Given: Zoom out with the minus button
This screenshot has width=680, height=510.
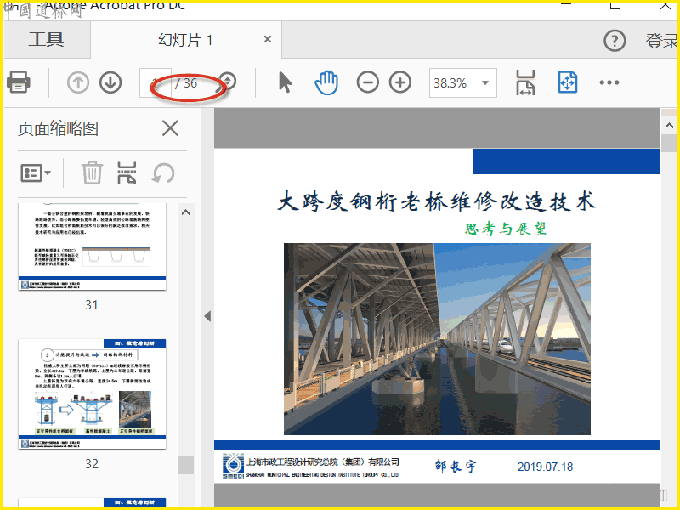Looking at the screenshot, I should coord(368,82).
